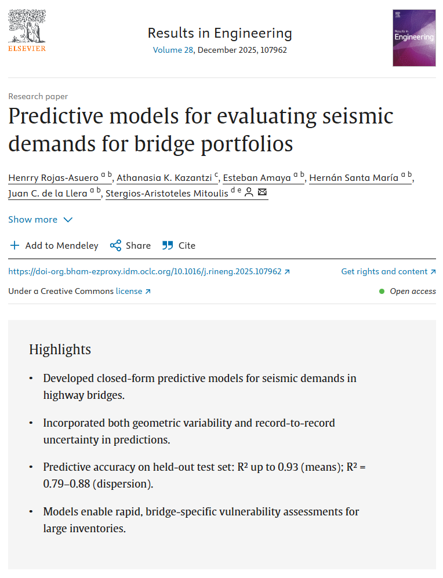443x578 pixels.
Task: Click the author profile person icon
Action: pos(249,192)
